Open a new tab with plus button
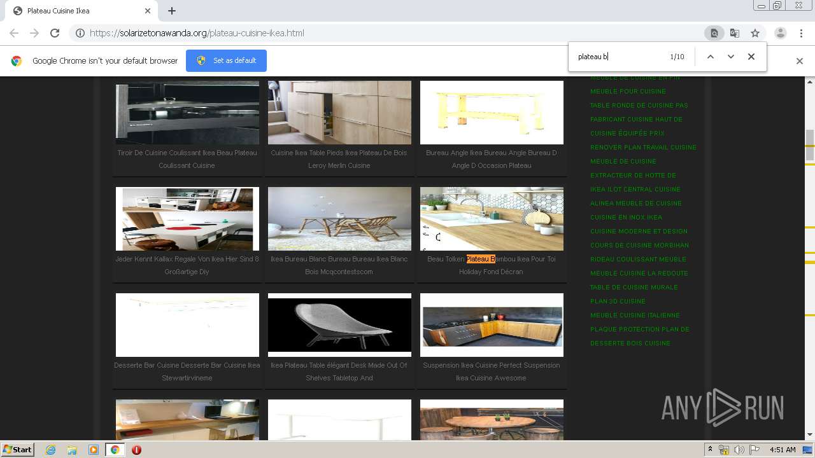Screen dimensions: 815x458 point(172,11)
